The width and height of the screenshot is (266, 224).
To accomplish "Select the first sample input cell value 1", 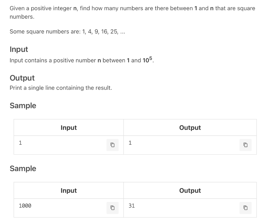I will 20,143.
